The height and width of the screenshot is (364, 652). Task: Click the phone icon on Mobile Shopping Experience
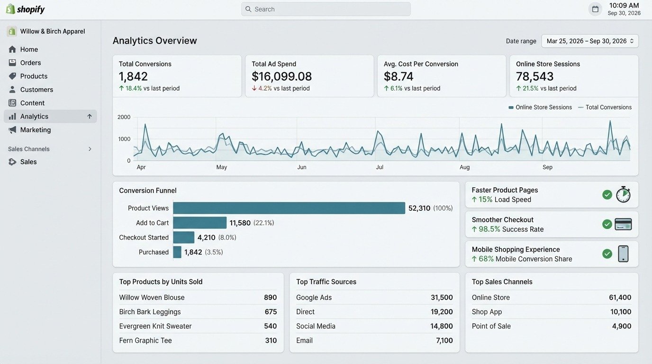tap(623, 254)
